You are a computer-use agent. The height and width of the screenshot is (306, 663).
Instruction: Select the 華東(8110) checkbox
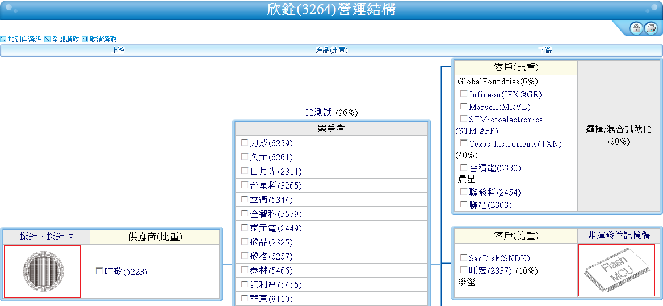point(245,299)
